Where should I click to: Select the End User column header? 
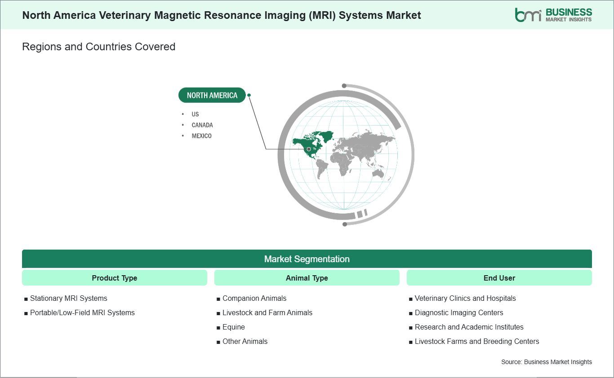click(499, 278)
